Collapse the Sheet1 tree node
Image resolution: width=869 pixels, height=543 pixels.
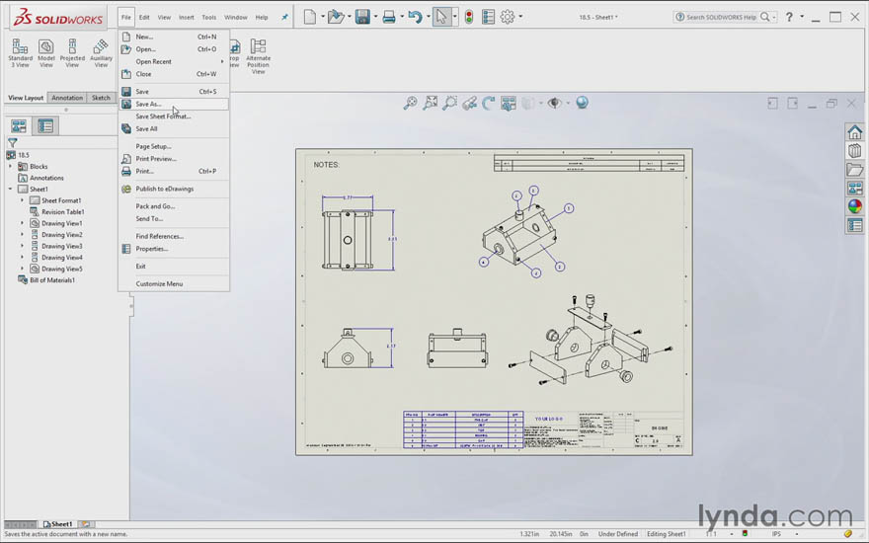pos(10,189)
